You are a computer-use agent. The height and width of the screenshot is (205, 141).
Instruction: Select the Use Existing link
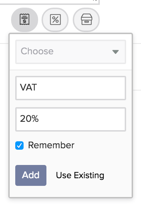(x=80, y=175)
